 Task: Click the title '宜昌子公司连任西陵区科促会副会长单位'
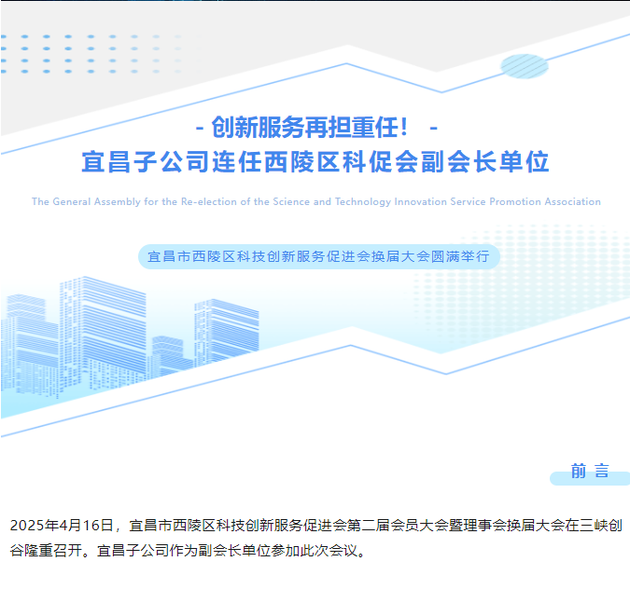(x=315, y=161)
